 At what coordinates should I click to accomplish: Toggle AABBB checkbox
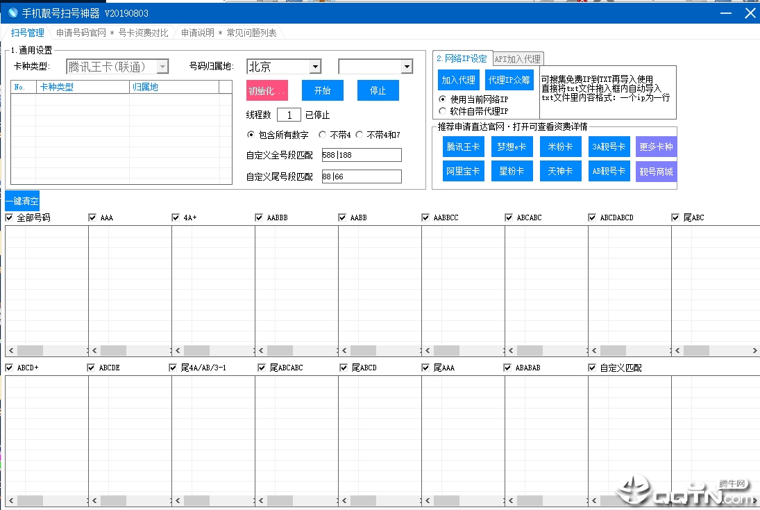point(259,217)
